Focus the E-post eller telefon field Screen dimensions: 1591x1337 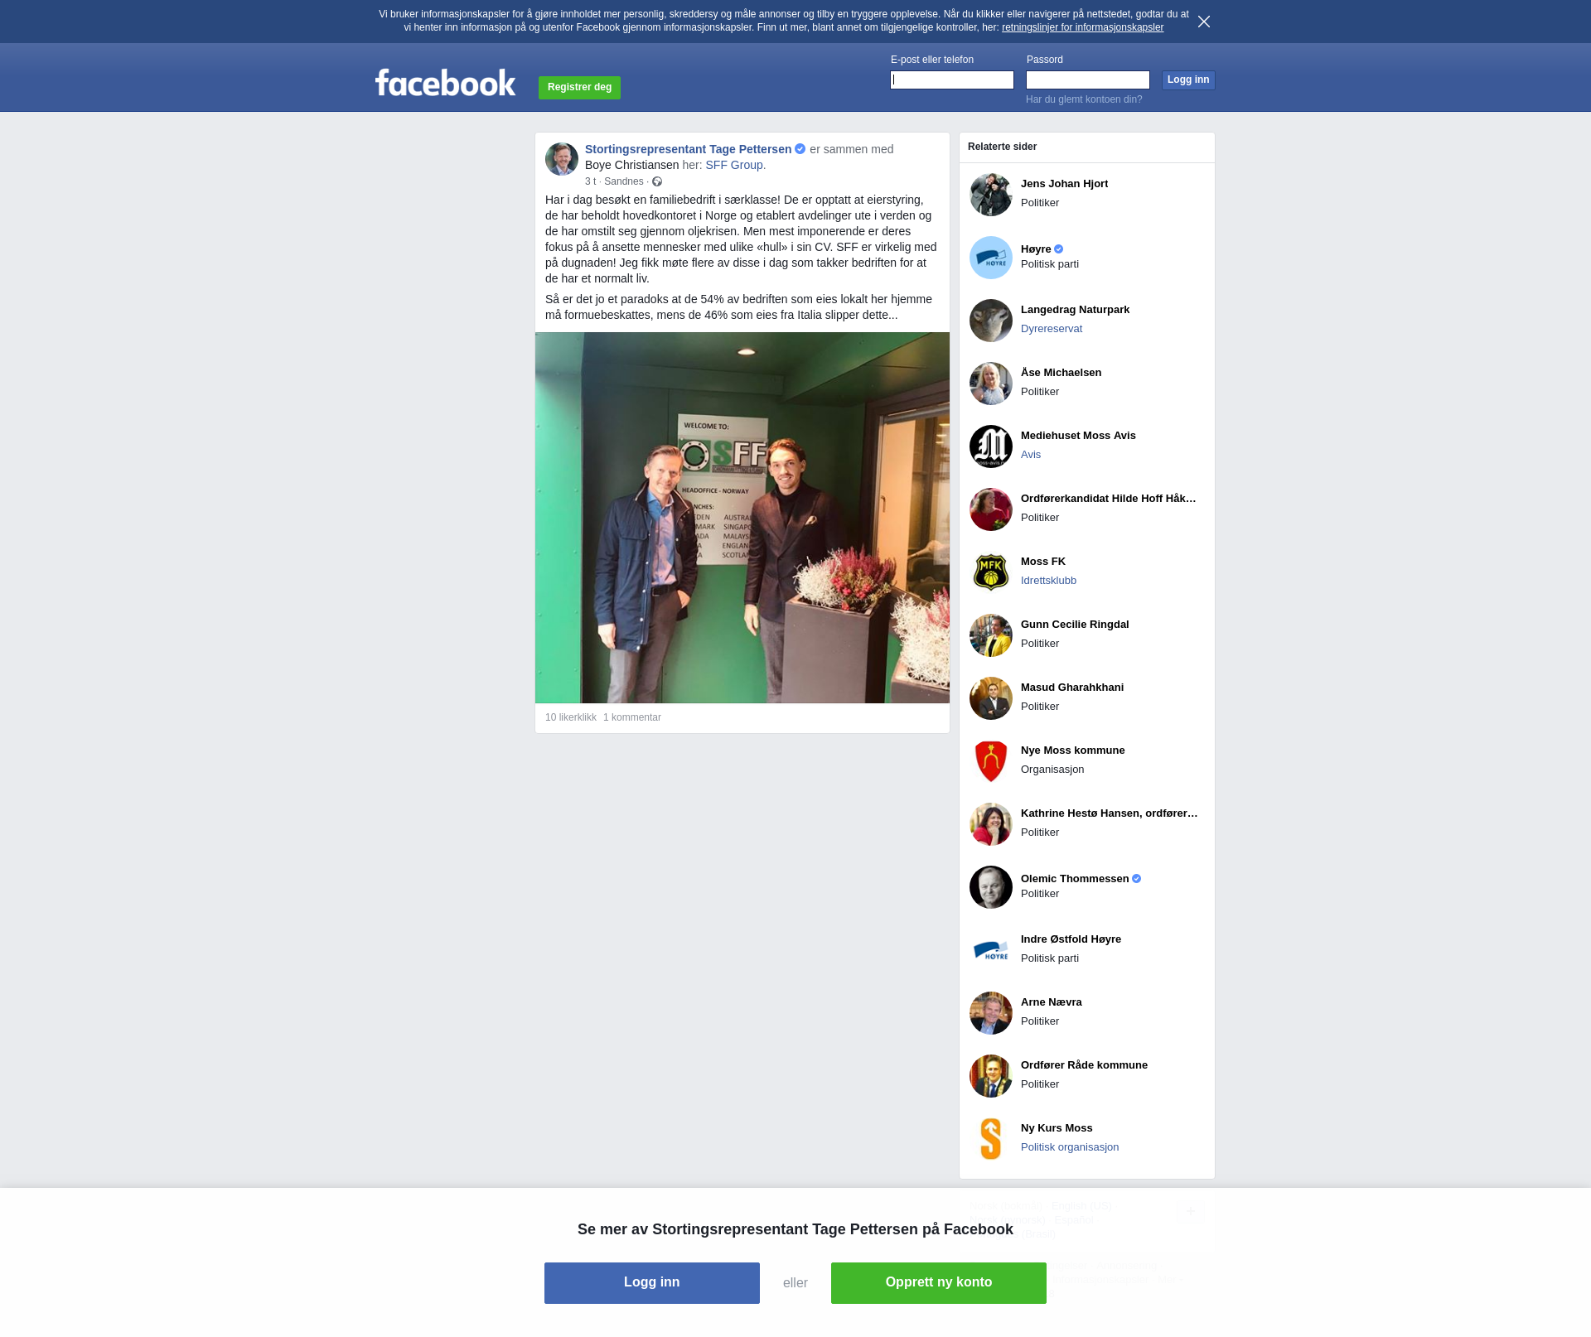[952, 80]
